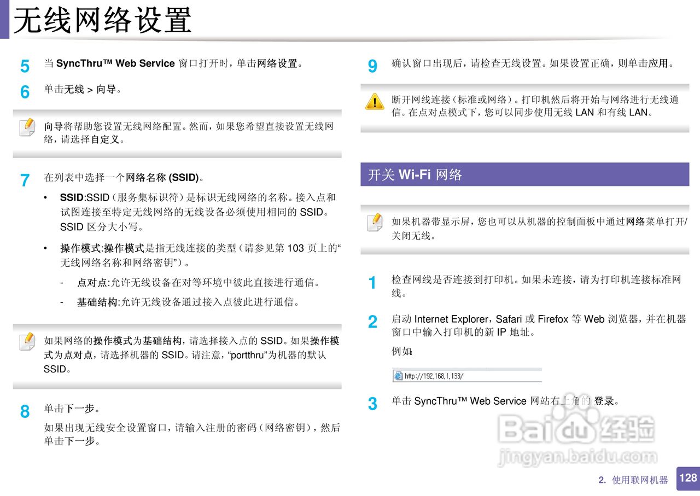The width and height of the screenshot is (700, 496).
Task: Click the line 检查网线是否连接到打印机
Action: coord(536,280)
